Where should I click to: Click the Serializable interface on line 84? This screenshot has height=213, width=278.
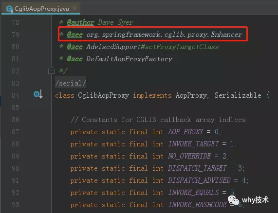click(x=238, y=95)
